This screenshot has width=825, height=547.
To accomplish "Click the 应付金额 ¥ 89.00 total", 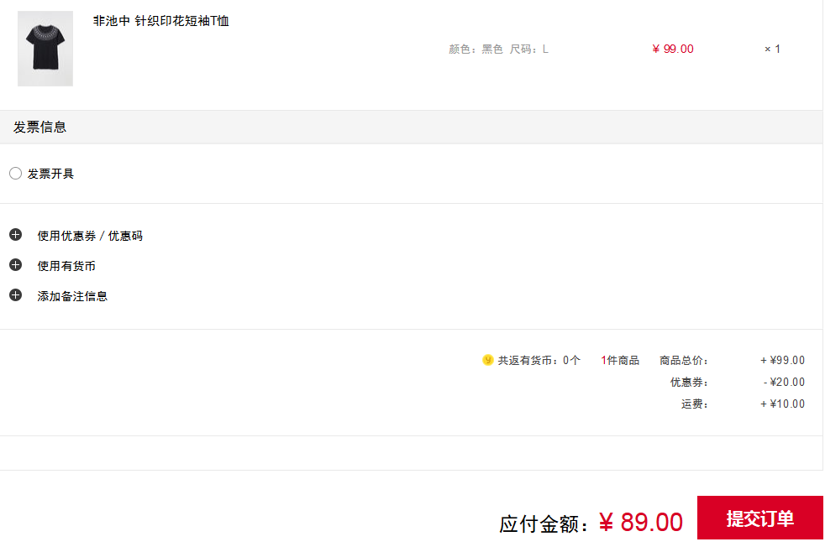I will 591,523.
